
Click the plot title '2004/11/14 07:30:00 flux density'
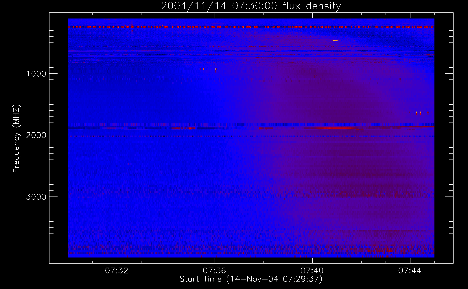point(251,6)
